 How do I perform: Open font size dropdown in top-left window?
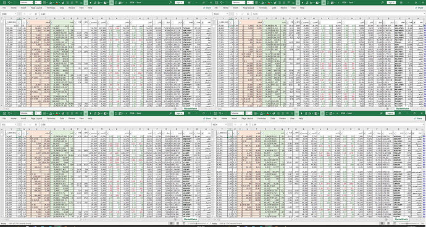[38, 2]
